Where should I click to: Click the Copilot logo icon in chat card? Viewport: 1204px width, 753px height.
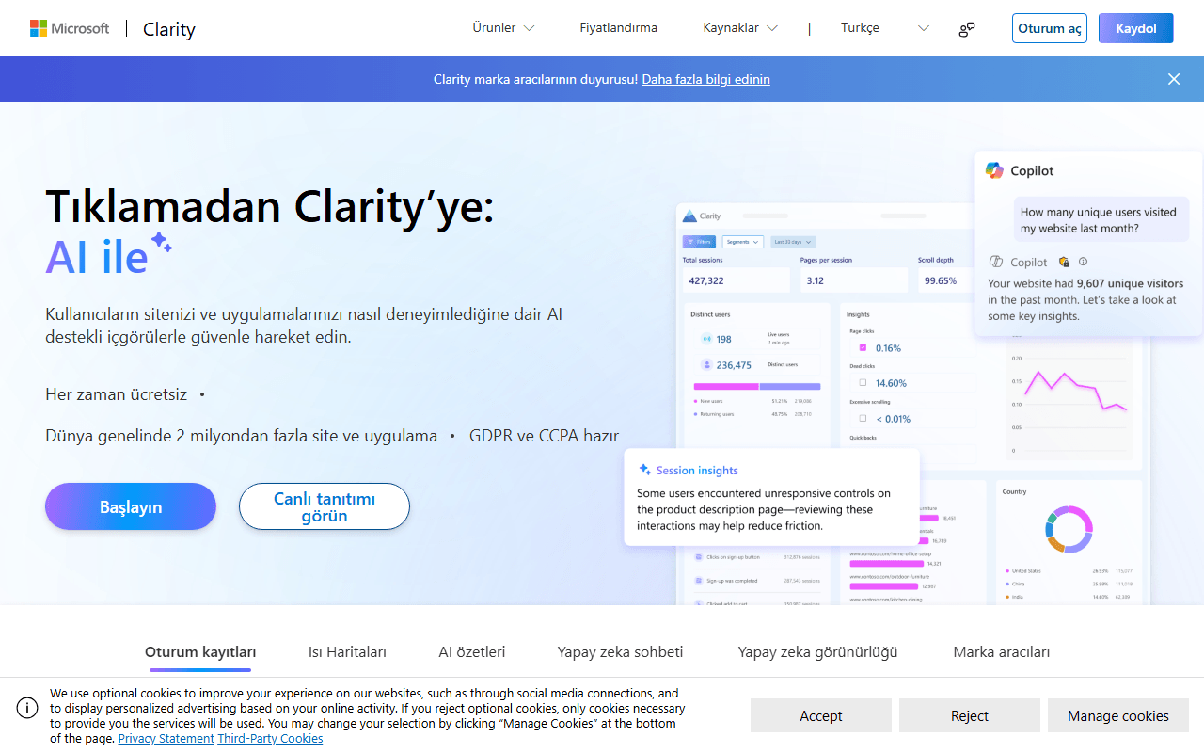pyautogui.click(x=994, y=170)
